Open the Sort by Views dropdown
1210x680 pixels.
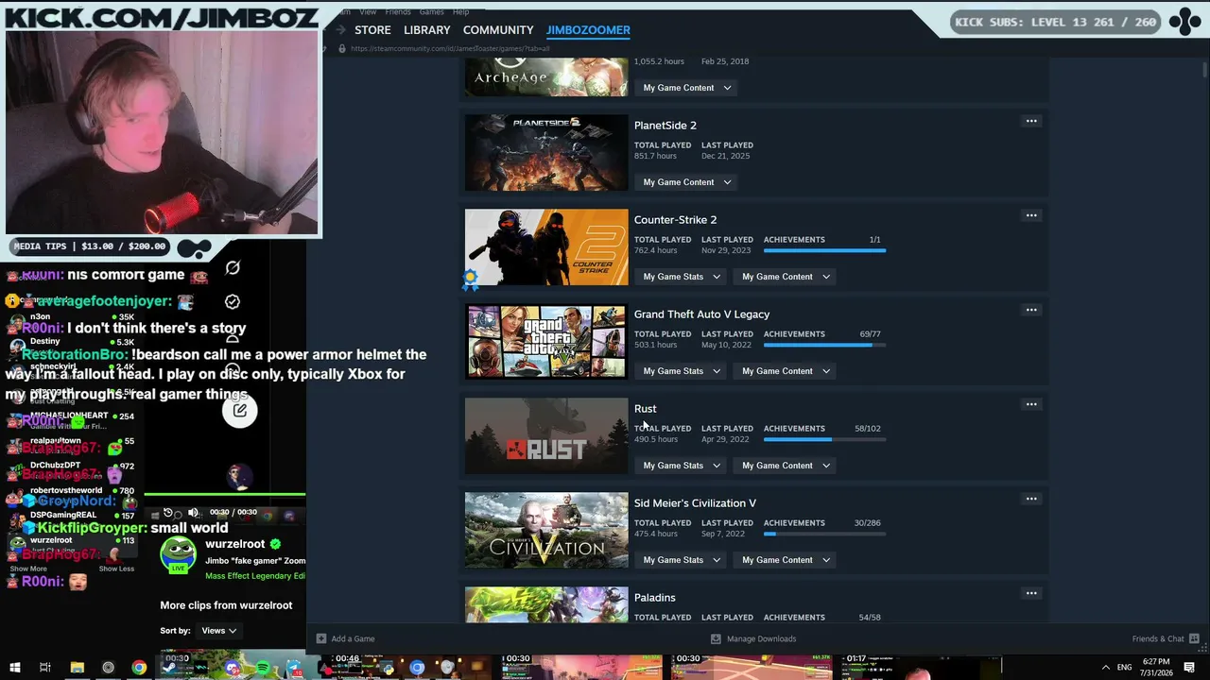tap(218, 631)
